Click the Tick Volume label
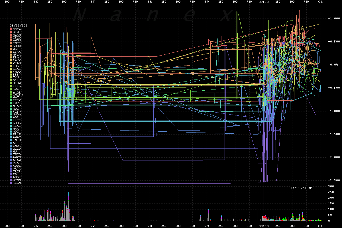The image size is (342, 228). point(302,188)
